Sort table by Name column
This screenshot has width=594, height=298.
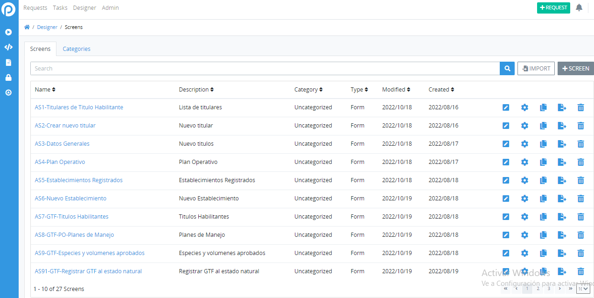click(45, 90)
